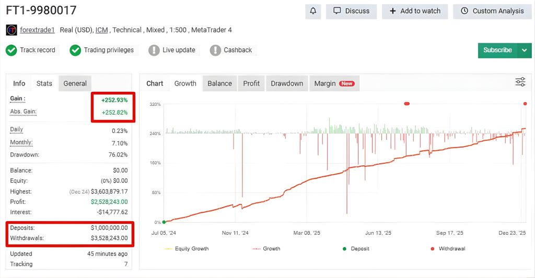Open the forextrade1 profile link
Viewport: 535px width, 278px height.
[37, 30]
